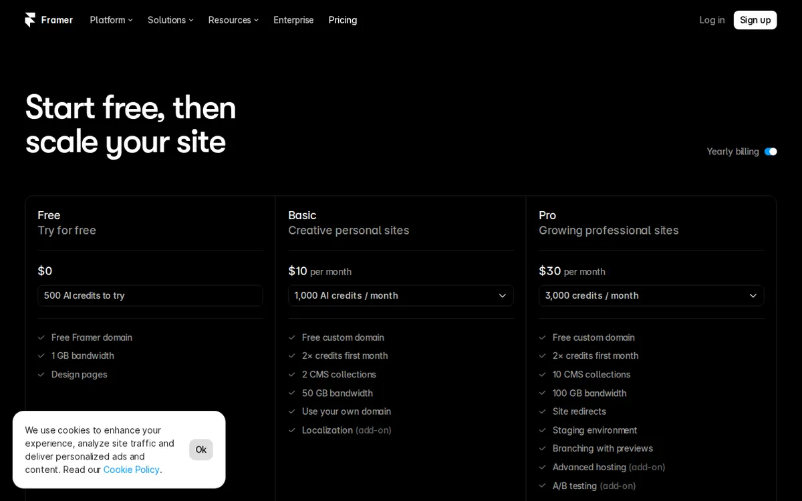
Task: Click the Staging environment feature text
Action: [595, 430]
